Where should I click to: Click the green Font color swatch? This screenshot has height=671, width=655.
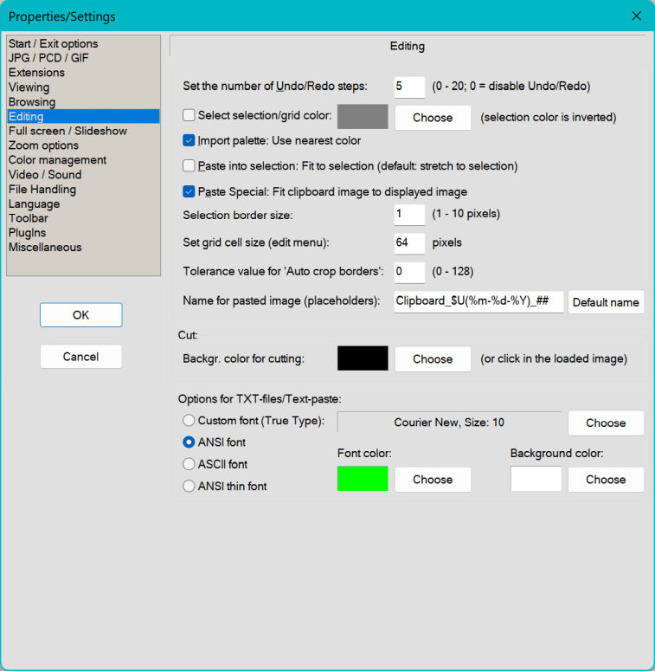coord(362,479)
